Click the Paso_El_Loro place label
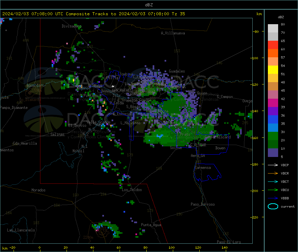 pyautogui.click(x=229, y=242)
